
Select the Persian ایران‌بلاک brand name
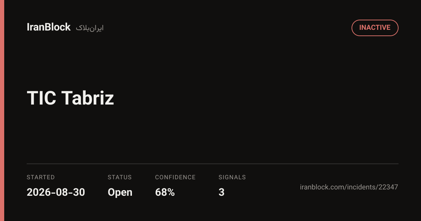tap(90, 28)
